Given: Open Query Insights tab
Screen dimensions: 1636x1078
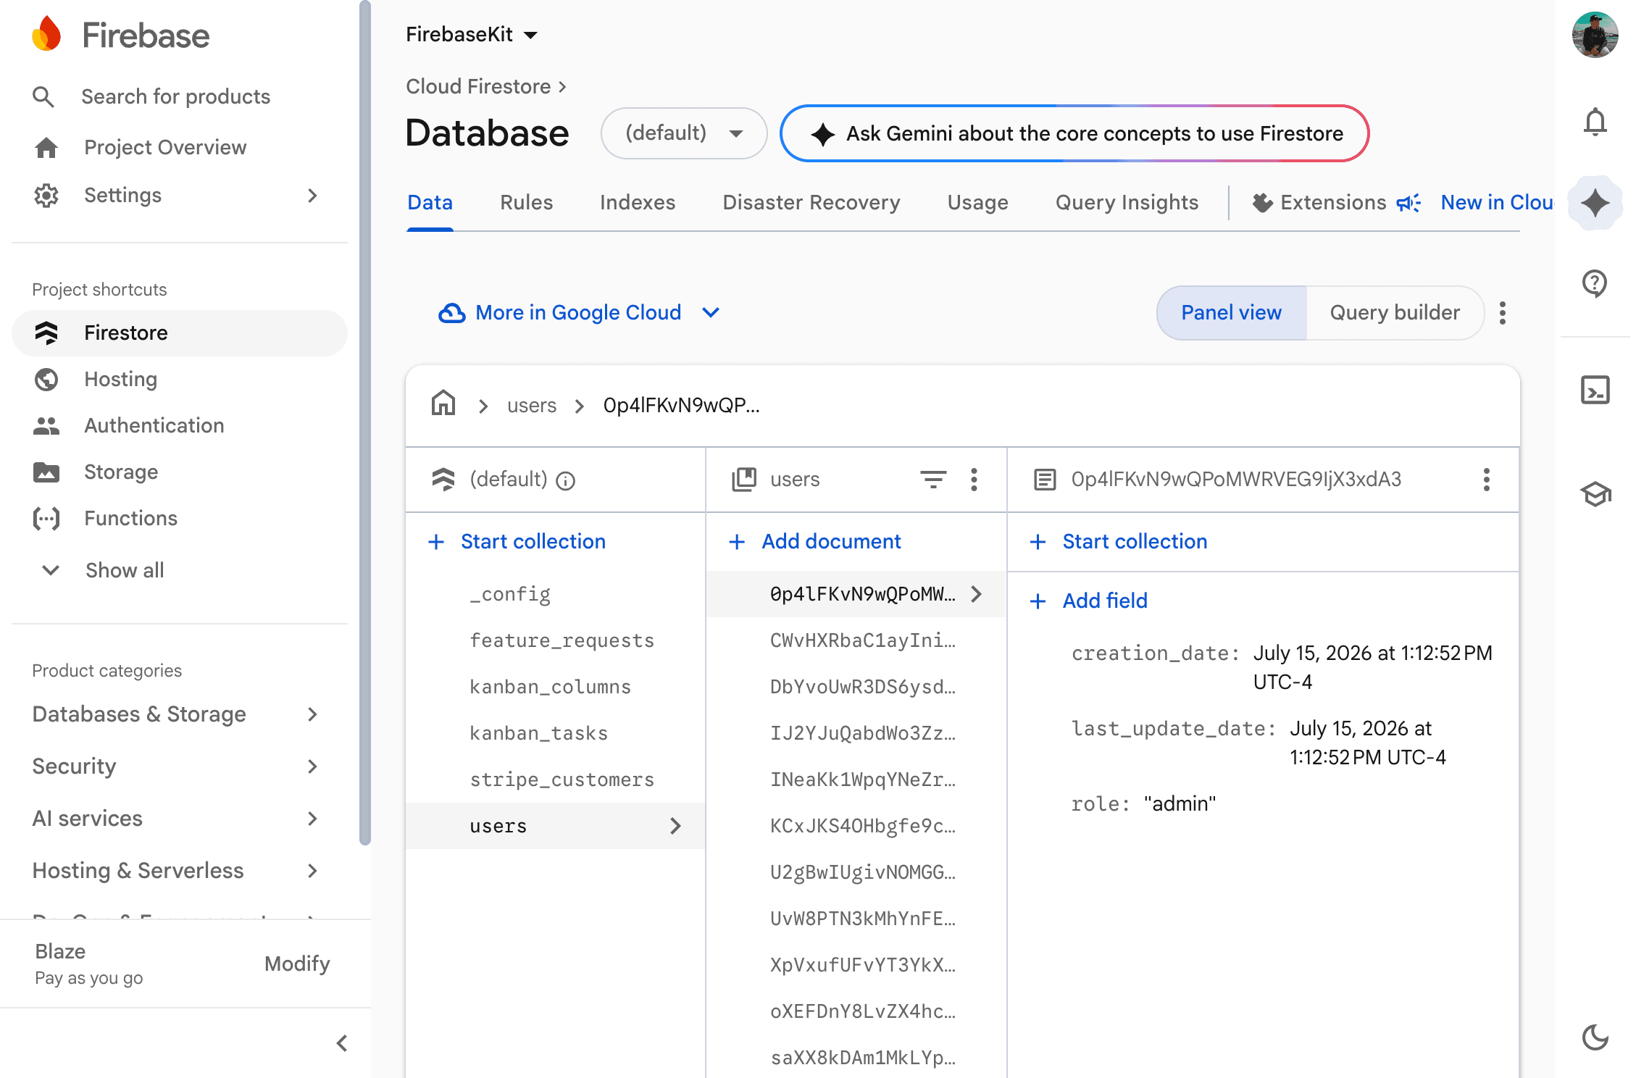Looking at the screenshot, I should click(1127, 202).
